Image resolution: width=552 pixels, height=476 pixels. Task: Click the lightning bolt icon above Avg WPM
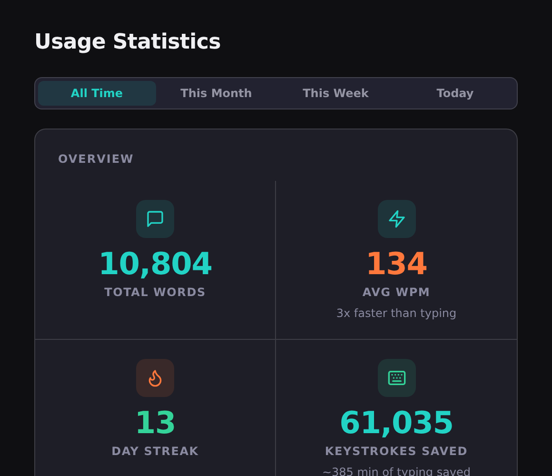(x=396, y=219)
